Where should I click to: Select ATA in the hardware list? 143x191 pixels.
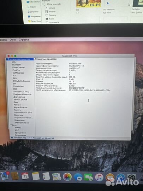point(14,62)
